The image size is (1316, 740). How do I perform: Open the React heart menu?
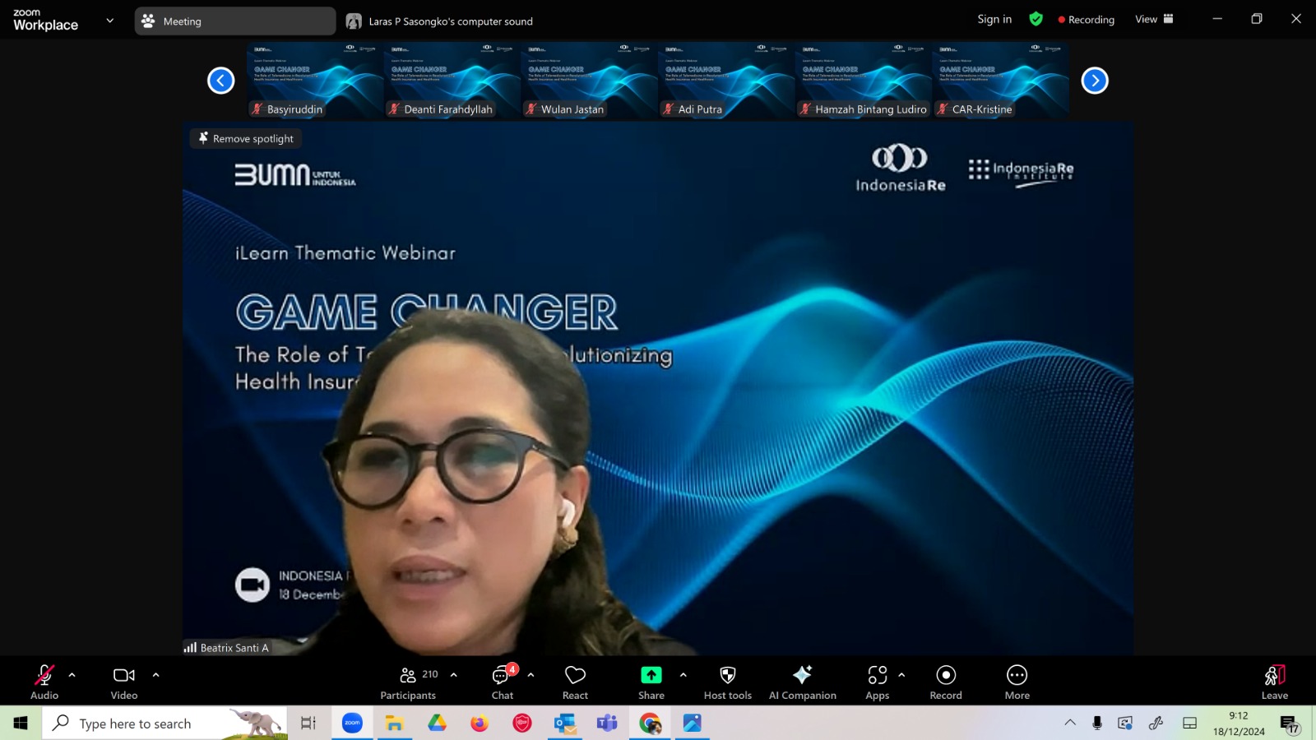pyautogui.click(x=575, y=682)
